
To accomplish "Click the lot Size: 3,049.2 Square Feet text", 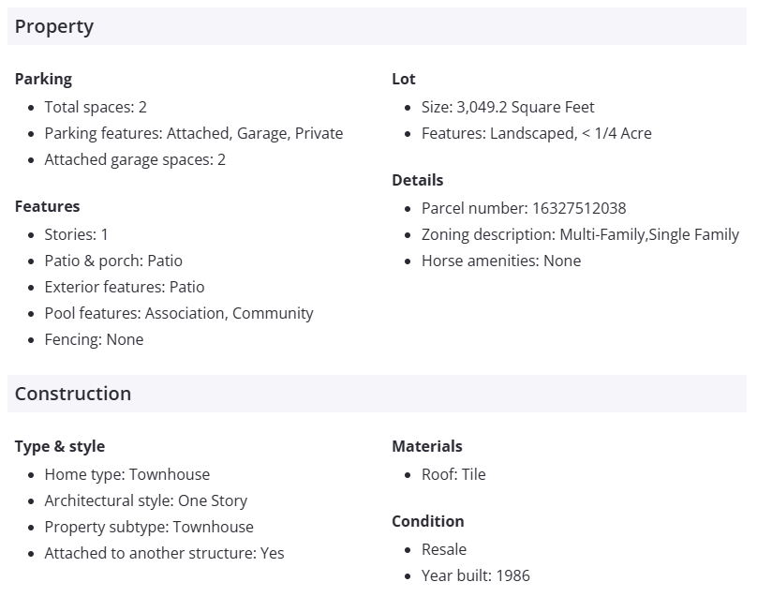I will click(x=508, y=107).
